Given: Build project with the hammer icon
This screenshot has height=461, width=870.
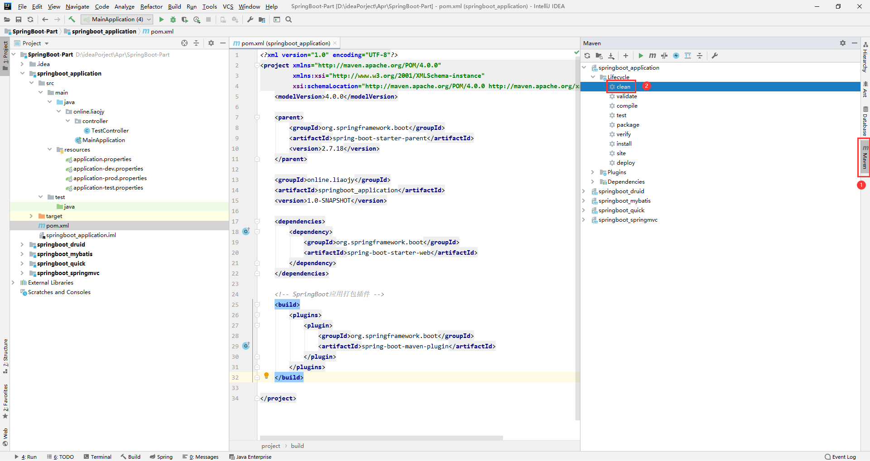Looking at the screenshot, I should (72, 19).
